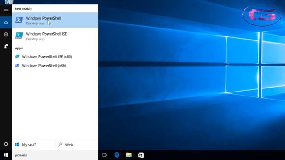Click the PowerShell ISE large icon

point(19,36)
